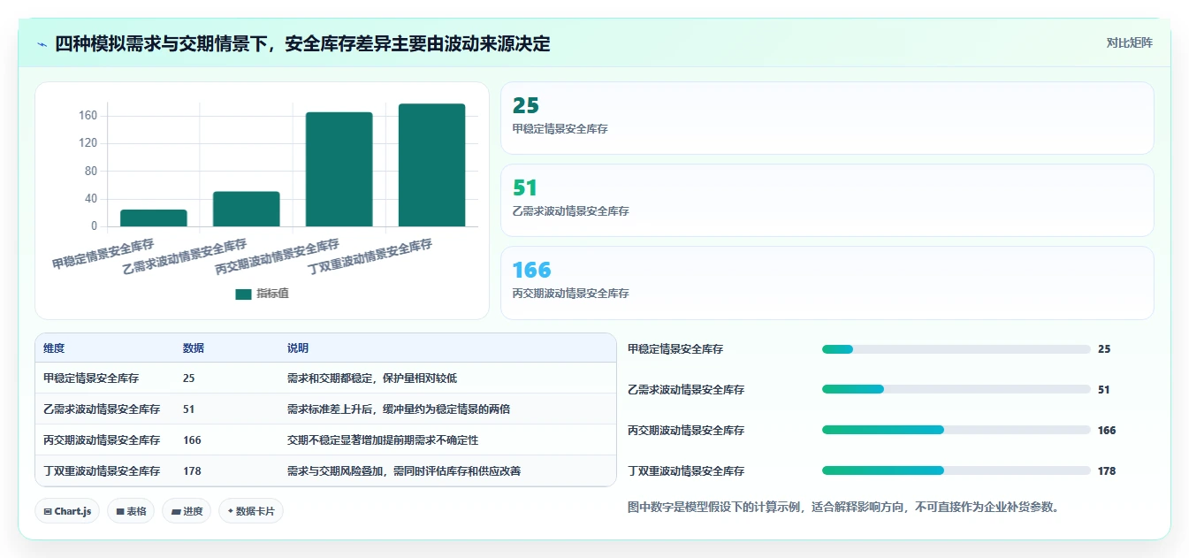Open the card showing value 51
The image size is (1189, 558).
[x=827, y=201]
